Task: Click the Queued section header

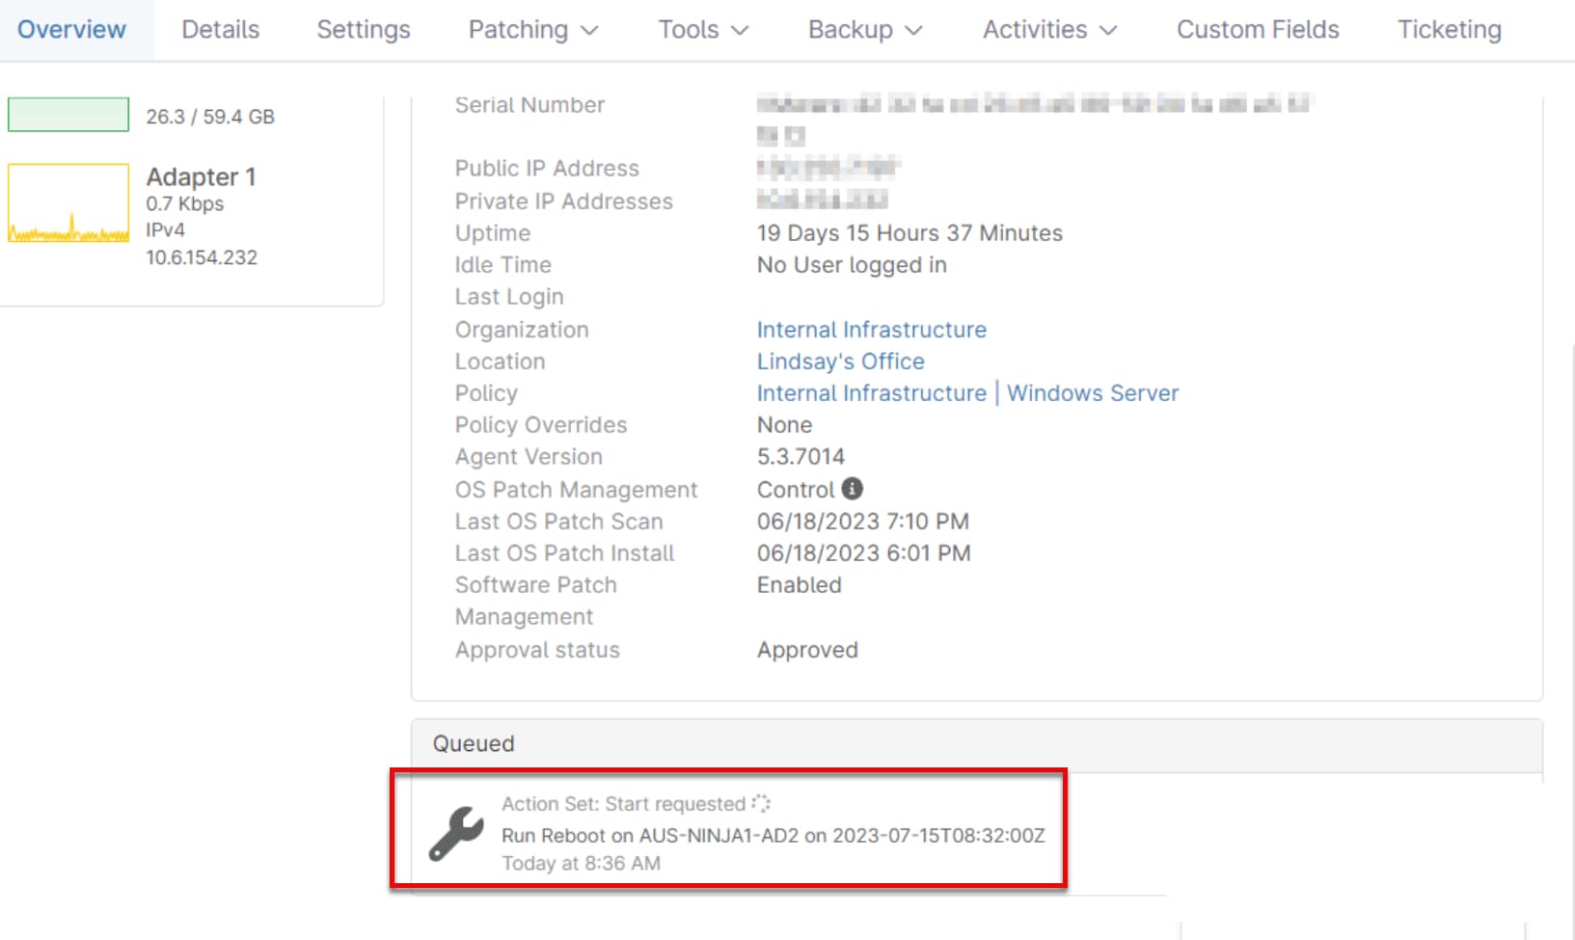Action: [474, 743]
